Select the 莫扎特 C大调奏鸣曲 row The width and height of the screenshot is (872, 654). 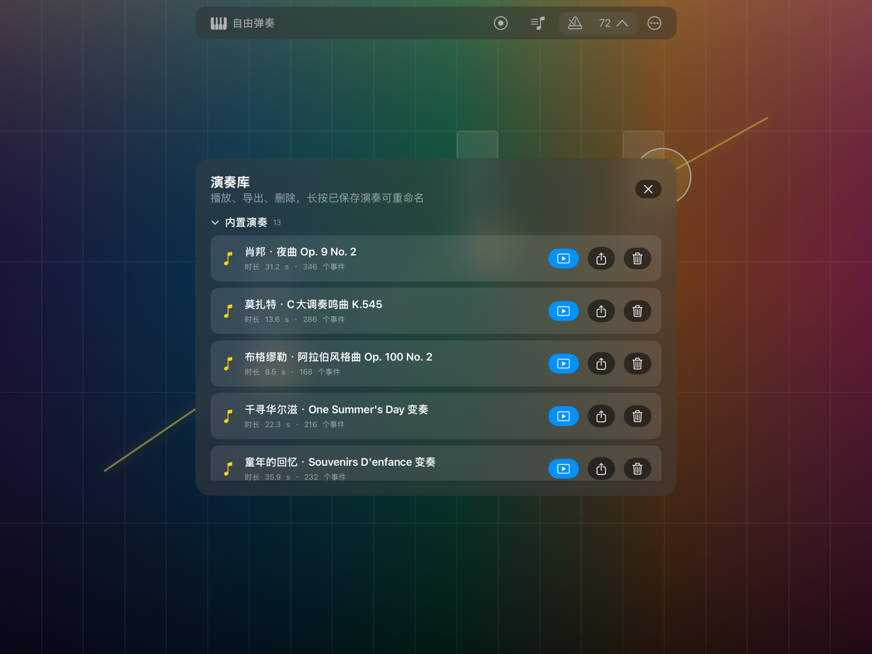tap(436, 311)
